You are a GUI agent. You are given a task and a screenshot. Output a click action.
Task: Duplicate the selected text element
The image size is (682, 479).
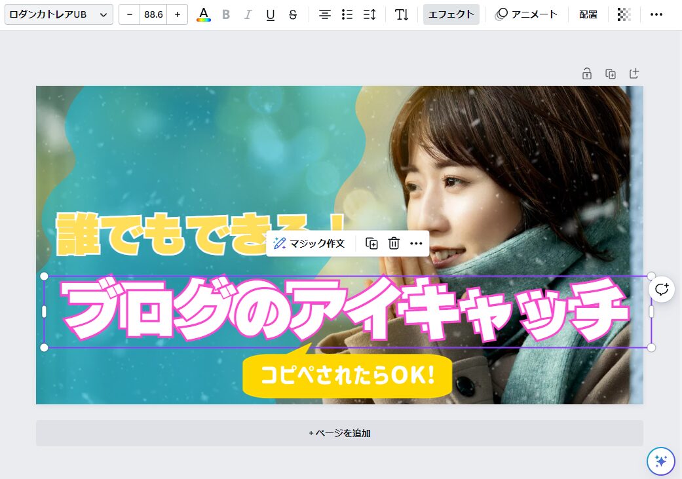(x=371, y=243)
